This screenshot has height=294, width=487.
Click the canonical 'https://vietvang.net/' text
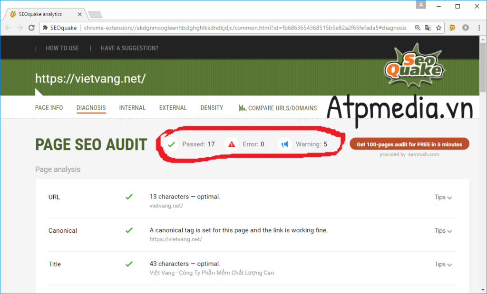coord(176,239)
